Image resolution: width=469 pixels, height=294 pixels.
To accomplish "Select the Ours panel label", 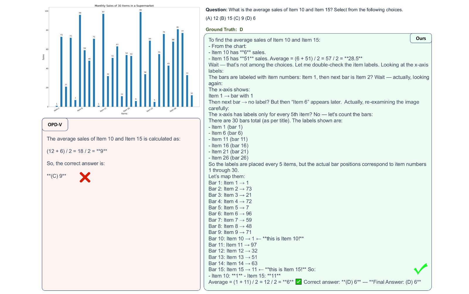I will tap(421, 38).
